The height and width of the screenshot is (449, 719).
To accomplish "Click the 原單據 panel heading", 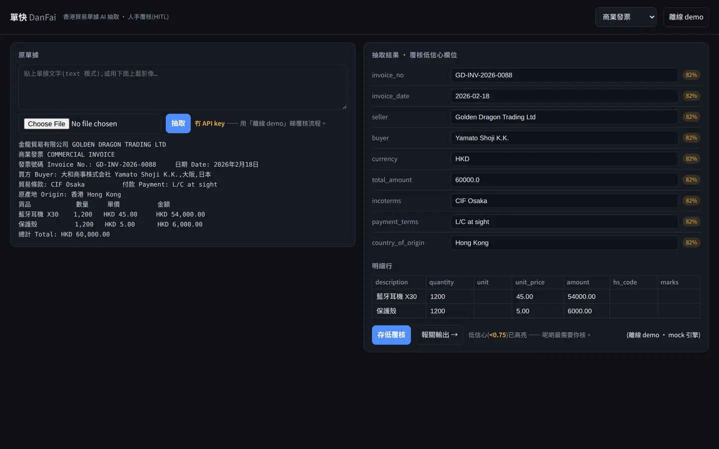I will pyautogui.click(x=28, y=55).
